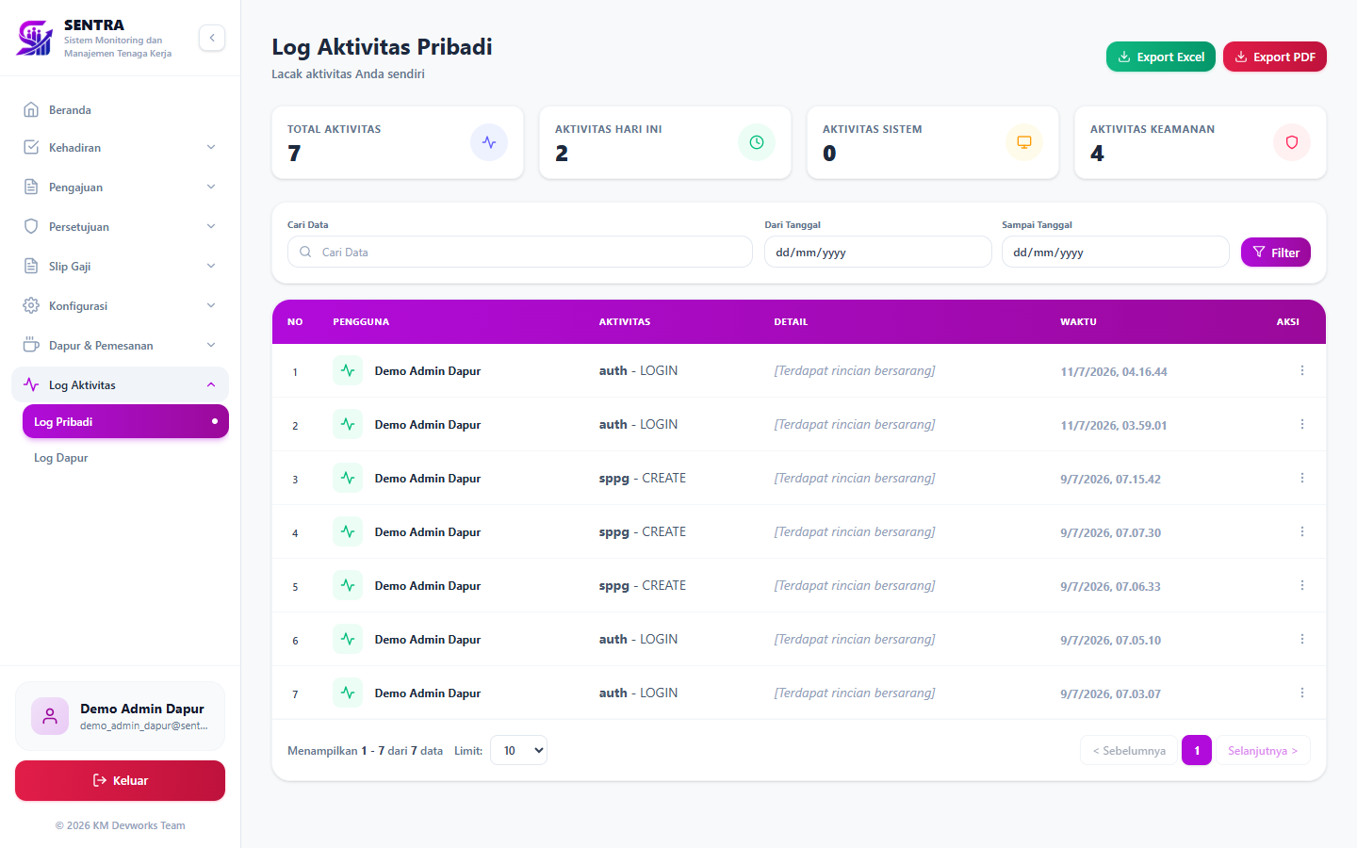The height and width of the screenshot is (848, 1357).
Task: Click the Export Excel button
Action: [x=1161, y=57]
